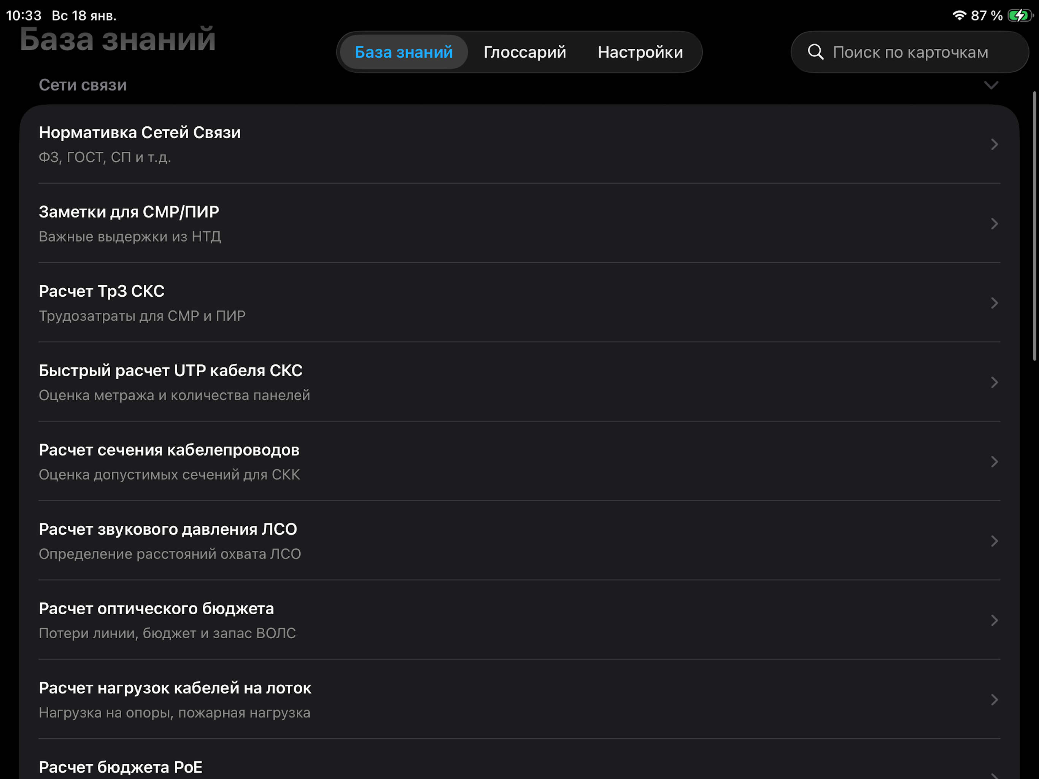The height and width of the screenshot is (779, 1039).
Task: Tap chevron on Быстрый расчет UTP row
Action: tap(994, 382)
